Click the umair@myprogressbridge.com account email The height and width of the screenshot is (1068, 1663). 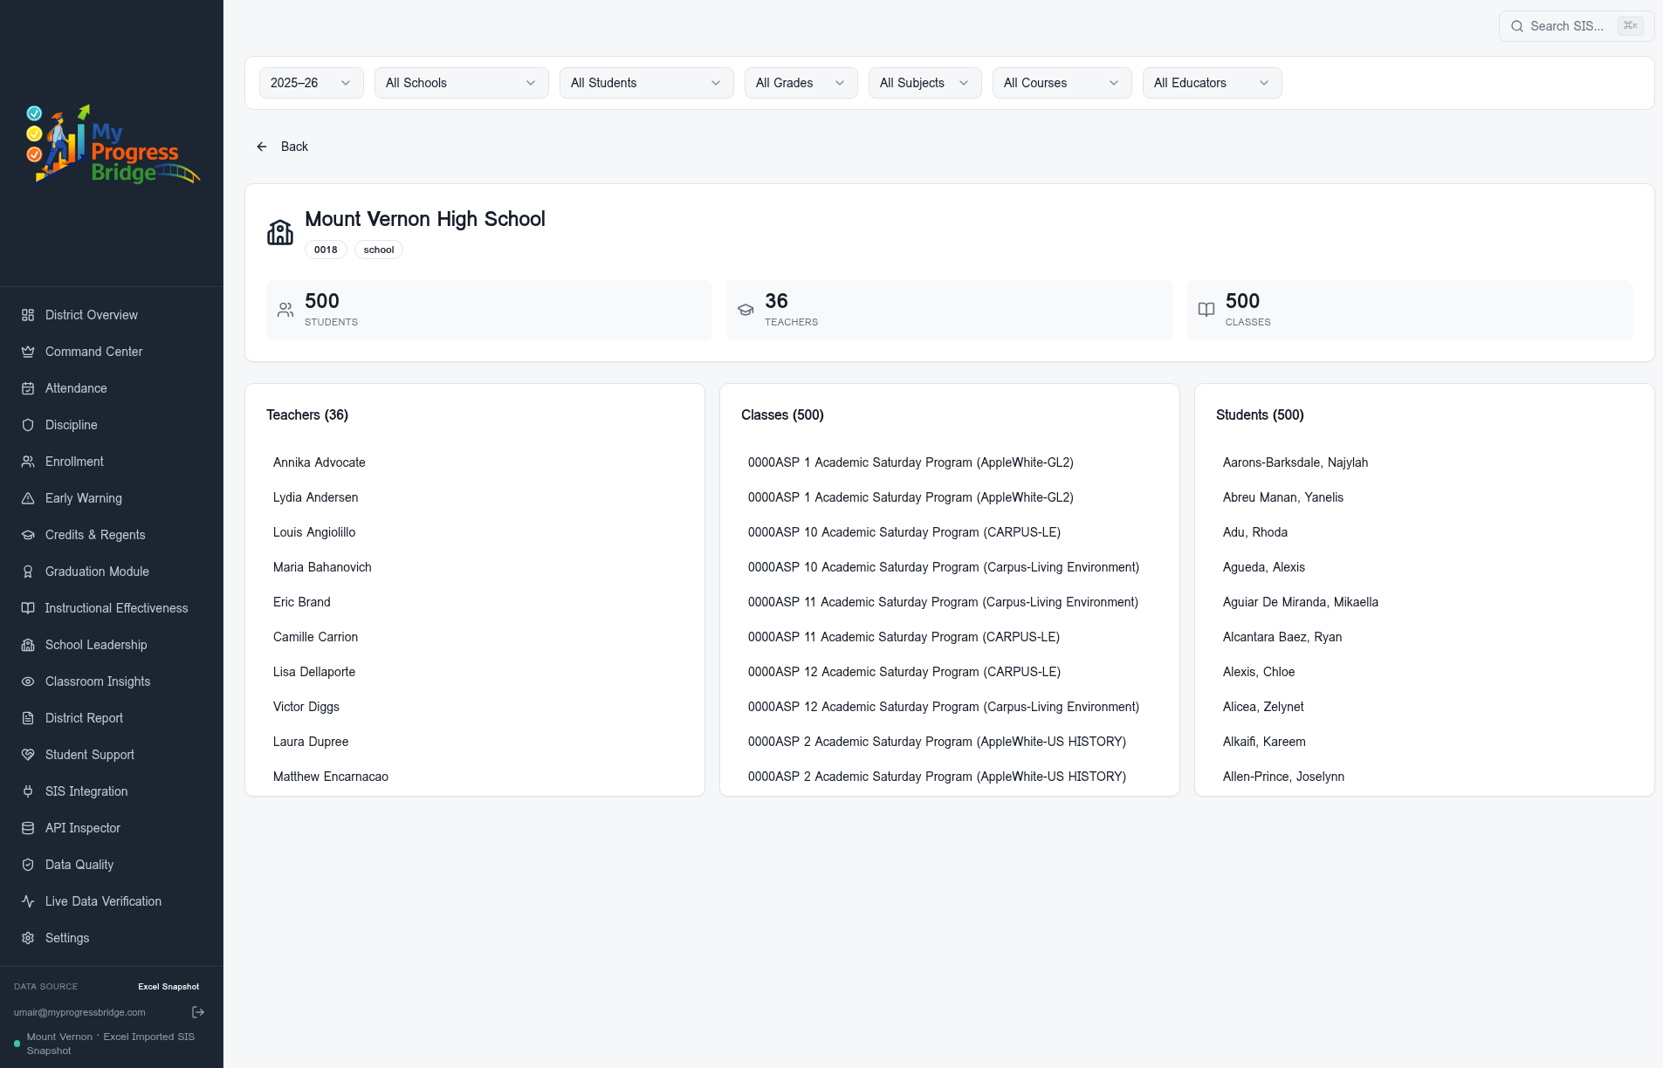click(x=79, y=1012)
